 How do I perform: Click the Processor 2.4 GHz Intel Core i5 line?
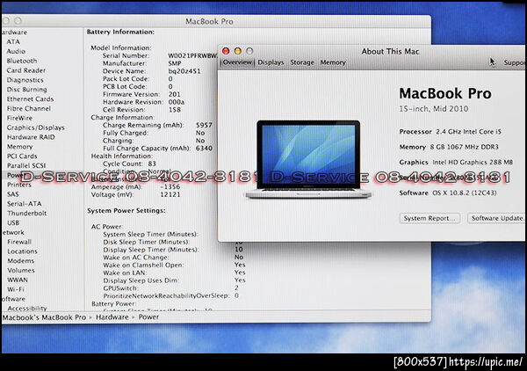pyautogui.click(x=450, y=132)
